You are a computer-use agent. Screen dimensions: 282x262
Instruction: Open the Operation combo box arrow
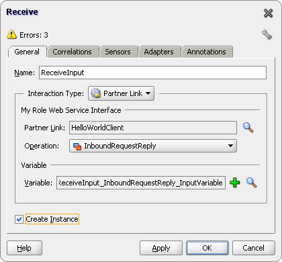[230, 146]
